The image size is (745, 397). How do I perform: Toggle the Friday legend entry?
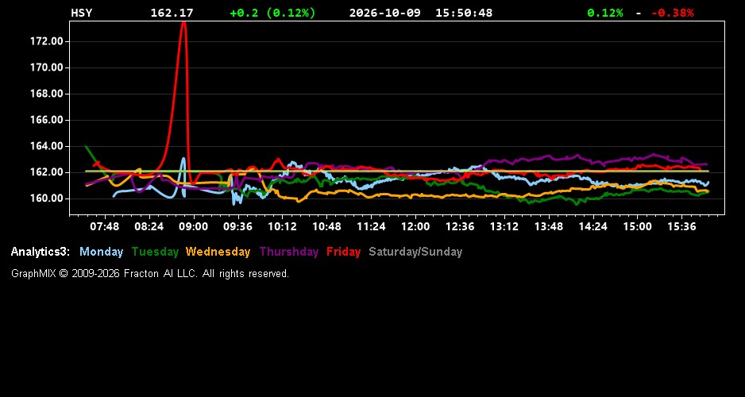point(344,252)
